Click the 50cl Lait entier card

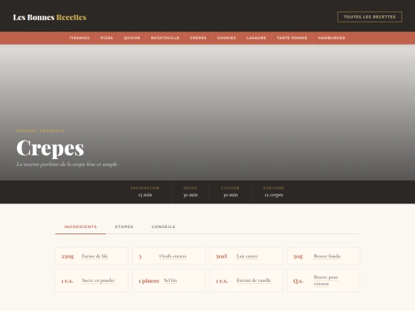(246, 256)
